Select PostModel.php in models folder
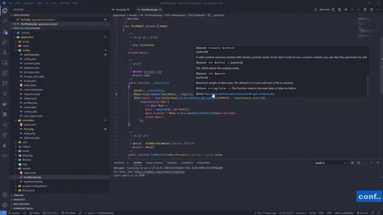This screenshot has height=215, width=383. click(x=32, y=177)
